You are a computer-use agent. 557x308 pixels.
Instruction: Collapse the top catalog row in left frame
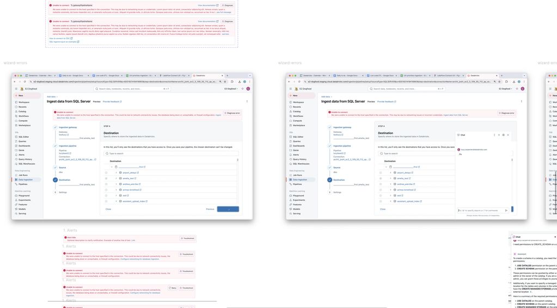tap(111, 167)
